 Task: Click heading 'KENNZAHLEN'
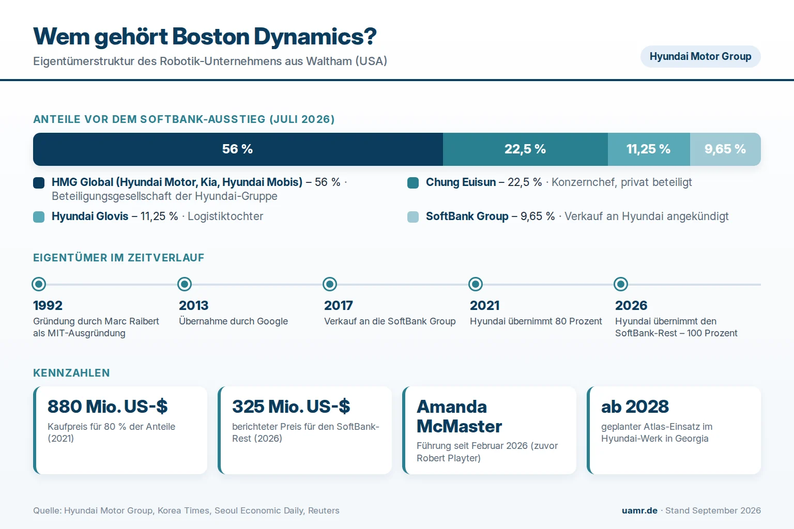[71, 373]
